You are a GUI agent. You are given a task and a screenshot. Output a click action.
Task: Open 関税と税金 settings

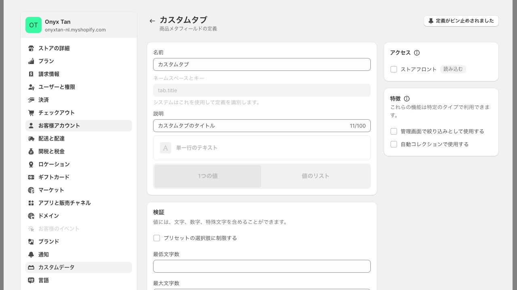click(79, 151)
